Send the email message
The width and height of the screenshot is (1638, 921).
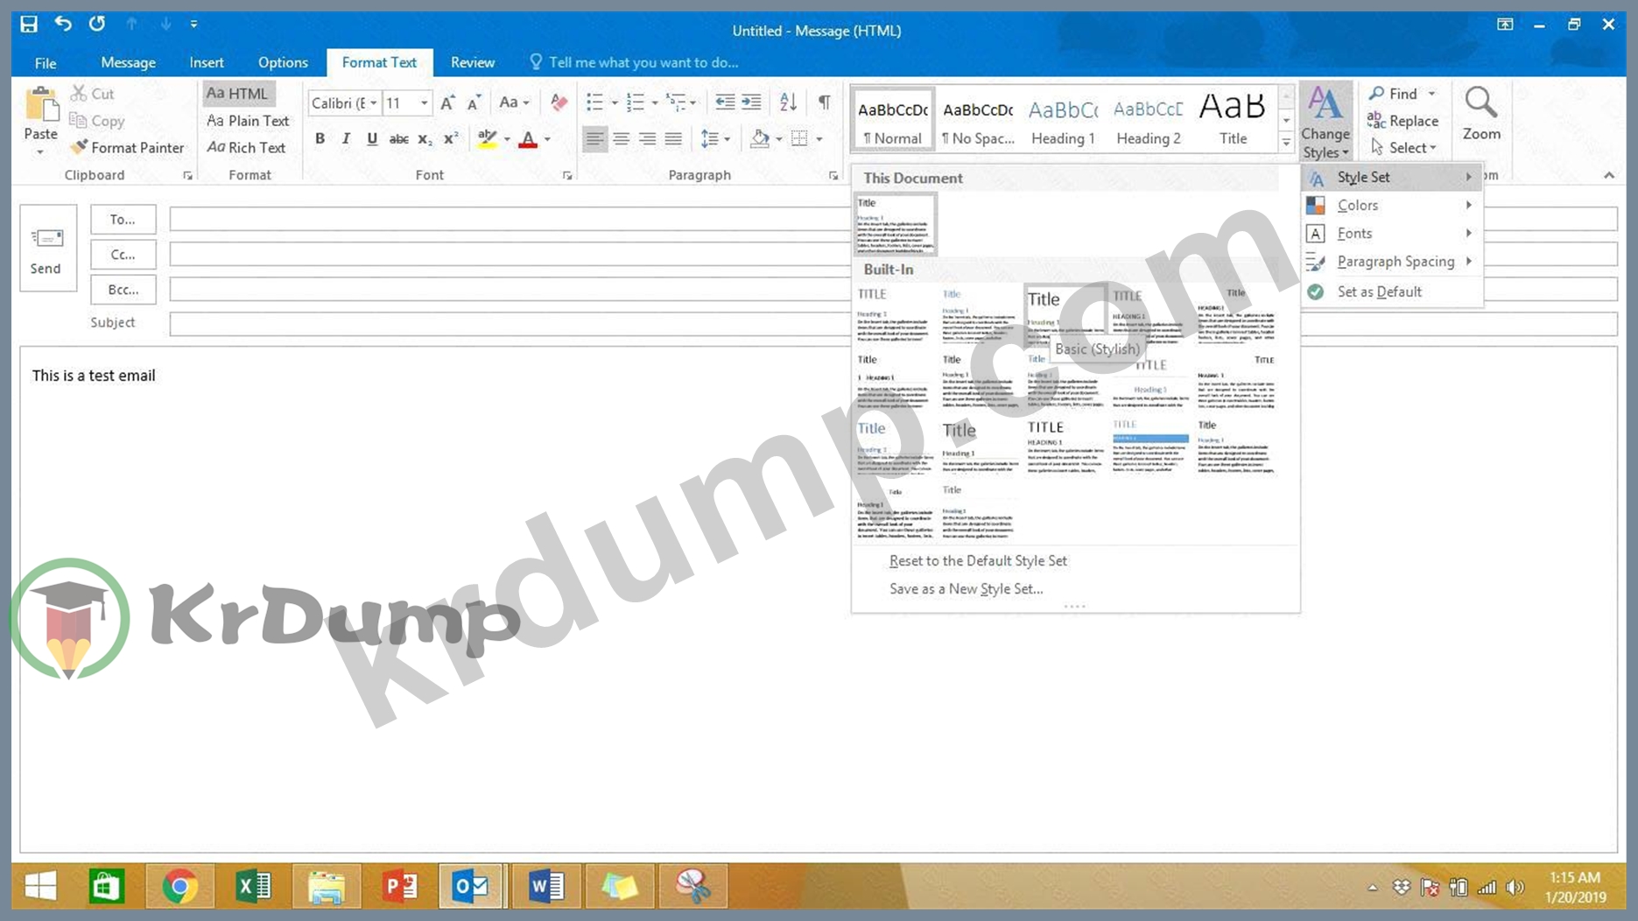(47, 249)
